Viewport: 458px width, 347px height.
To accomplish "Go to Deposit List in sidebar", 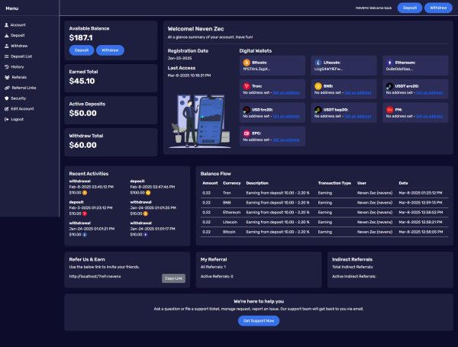I will tap(21, 56).
